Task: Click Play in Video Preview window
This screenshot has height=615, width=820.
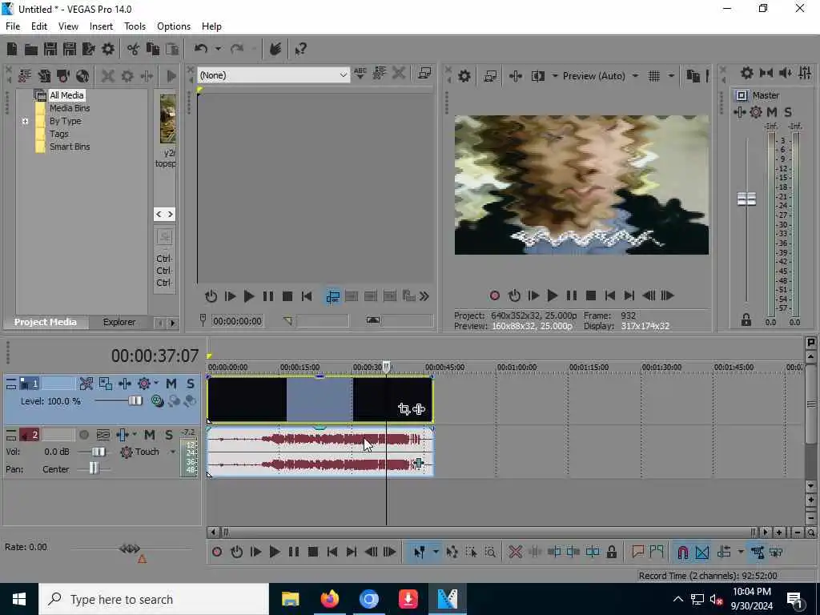Action: pyautogui.click(x=552, y=296)
